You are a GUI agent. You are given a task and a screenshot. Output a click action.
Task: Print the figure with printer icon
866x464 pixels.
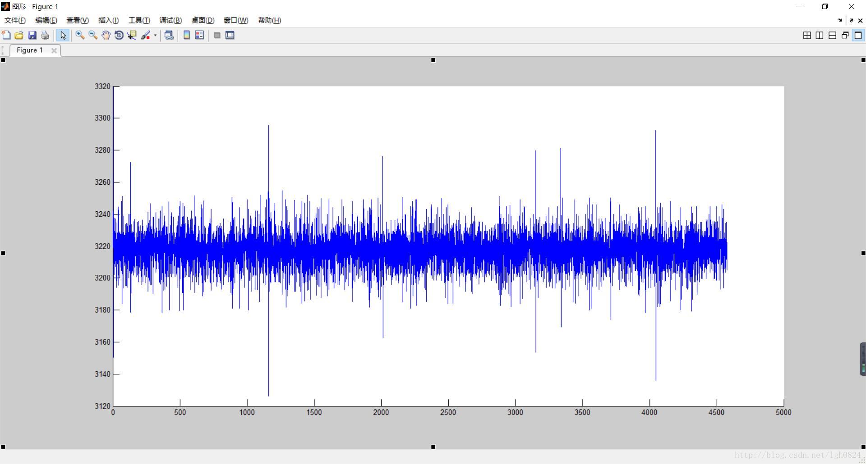point(45,35)
